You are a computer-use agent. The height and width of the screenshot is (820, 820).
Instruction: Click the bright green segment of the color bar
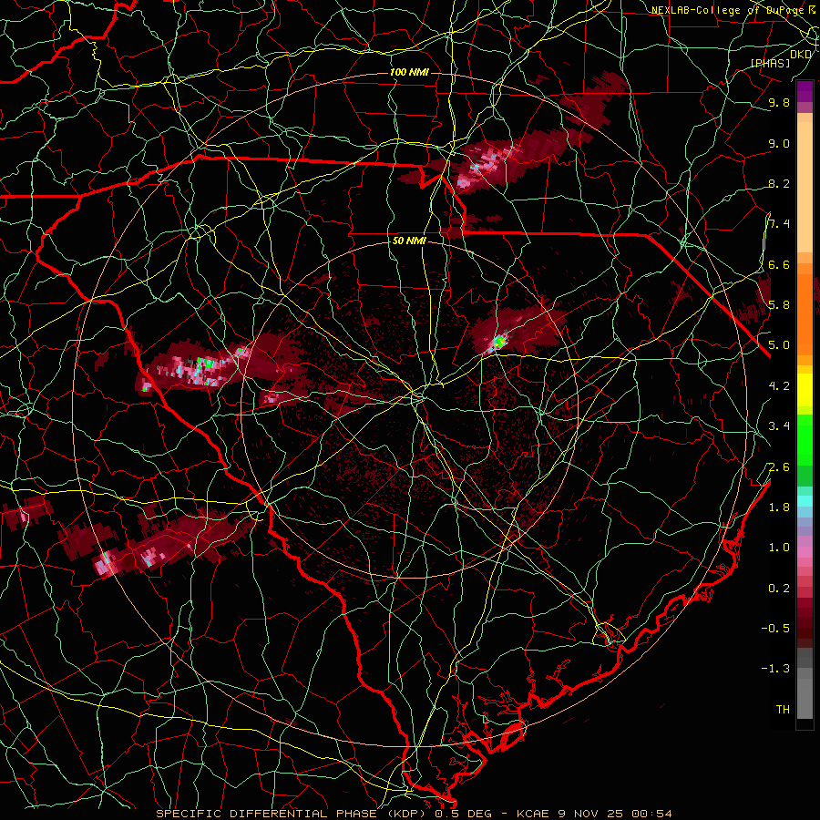(805, 439)
